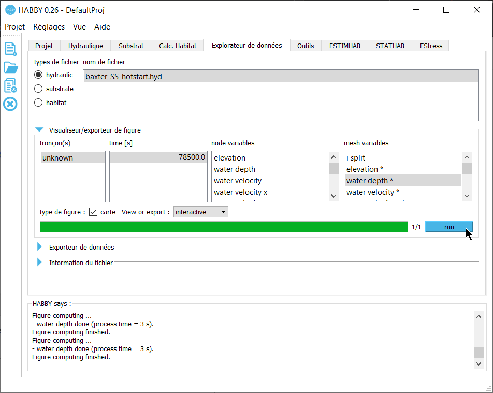493x393 pixels.
Task: Click the view project files icon
Action: tap(10, 86)
